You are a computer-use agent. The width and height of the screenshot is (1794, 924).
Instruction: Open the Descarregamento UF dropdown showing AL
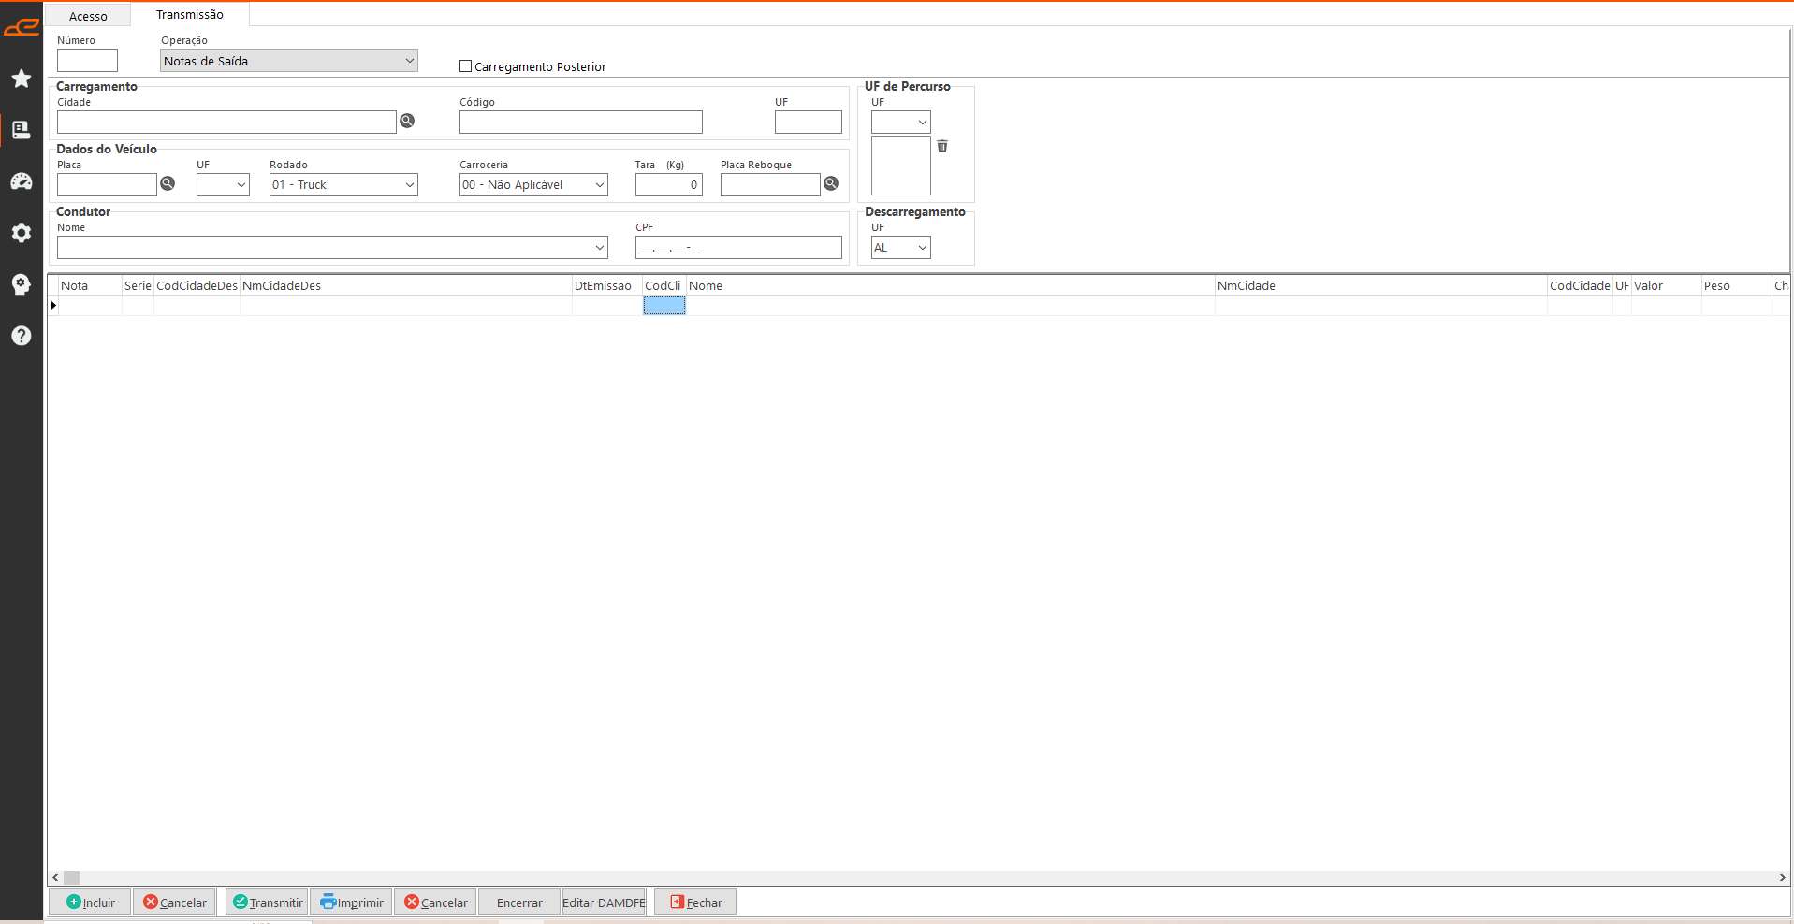click(x=900, y=248)
